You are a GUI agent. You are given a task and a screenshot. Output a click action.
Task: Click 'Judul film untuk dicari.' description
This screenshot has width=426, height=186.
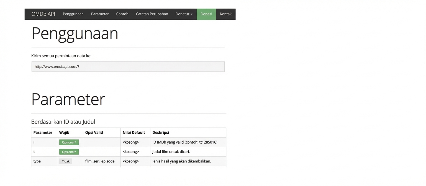(x=171, y=152)
